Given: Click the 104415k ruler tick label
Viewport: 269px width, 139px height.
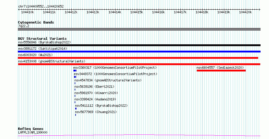Looking at the screenshot, I should click(137, 12).
